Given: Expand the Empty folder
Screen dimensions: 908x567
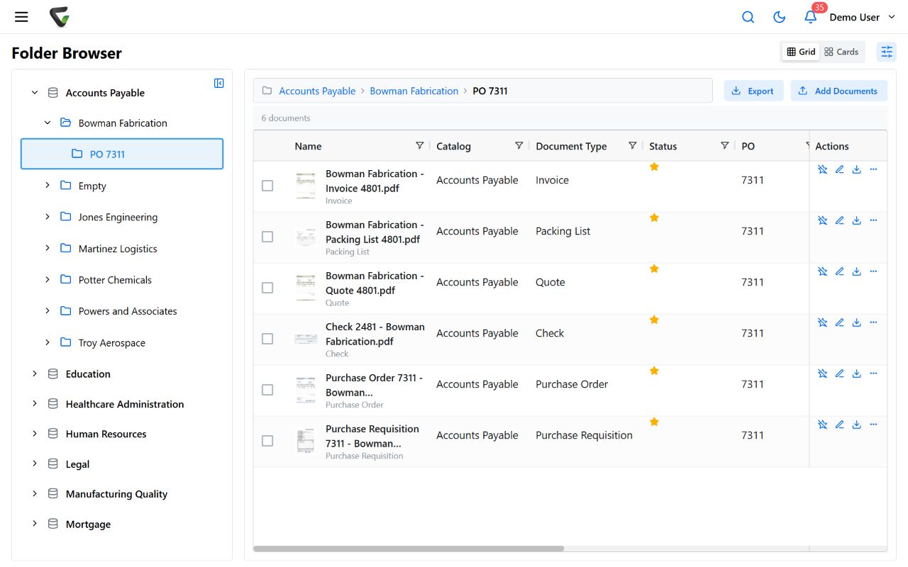Looking at the screenshot, I should [48, 186].
